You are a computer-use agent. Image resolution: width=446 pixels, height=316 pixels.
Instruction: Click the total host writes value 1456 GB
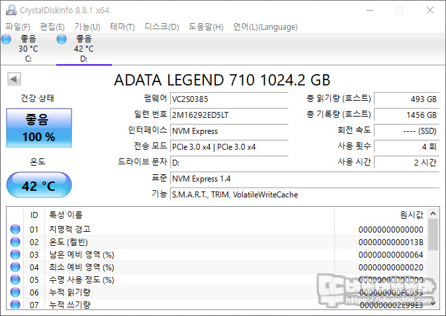pos(407,115)
